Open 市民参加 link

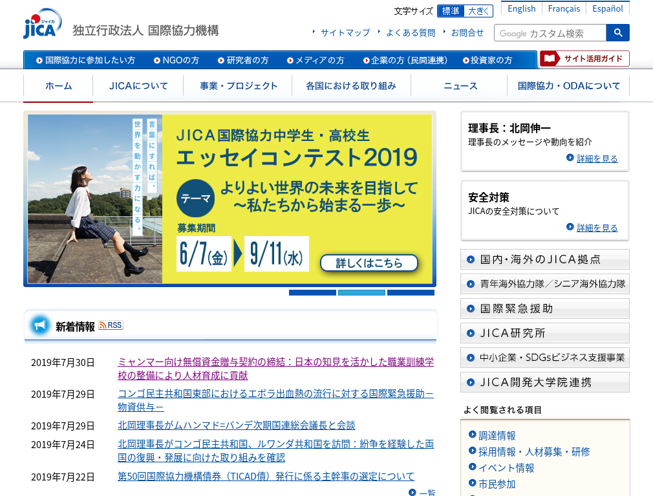497,484
